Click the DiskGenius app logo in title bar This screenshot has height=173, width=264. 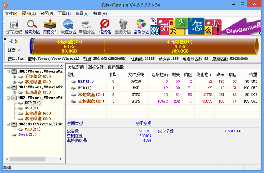point(6,5)
